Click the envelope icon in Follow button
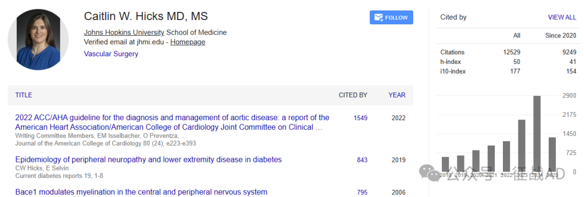 [x=379, y=17]
